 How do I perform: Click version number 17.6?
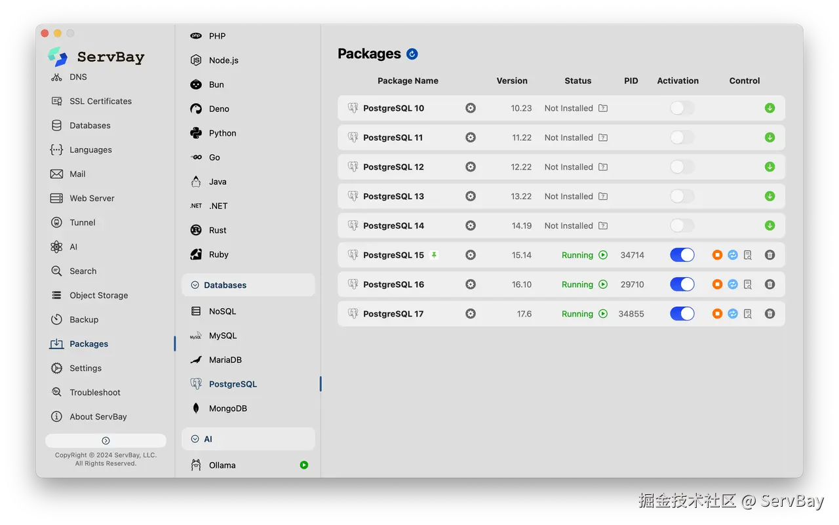pyautogui.click(x=524, y=314)
